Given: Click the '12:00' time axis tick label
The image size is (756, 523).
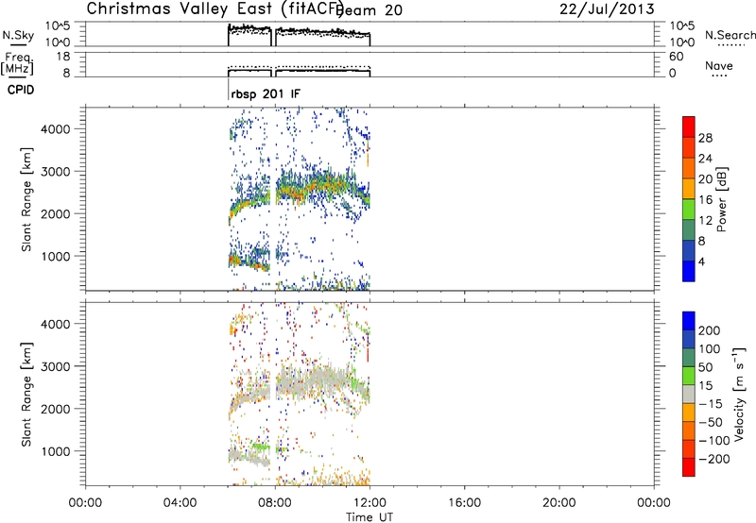Looking at the screenshot, I should pos(369,503).
